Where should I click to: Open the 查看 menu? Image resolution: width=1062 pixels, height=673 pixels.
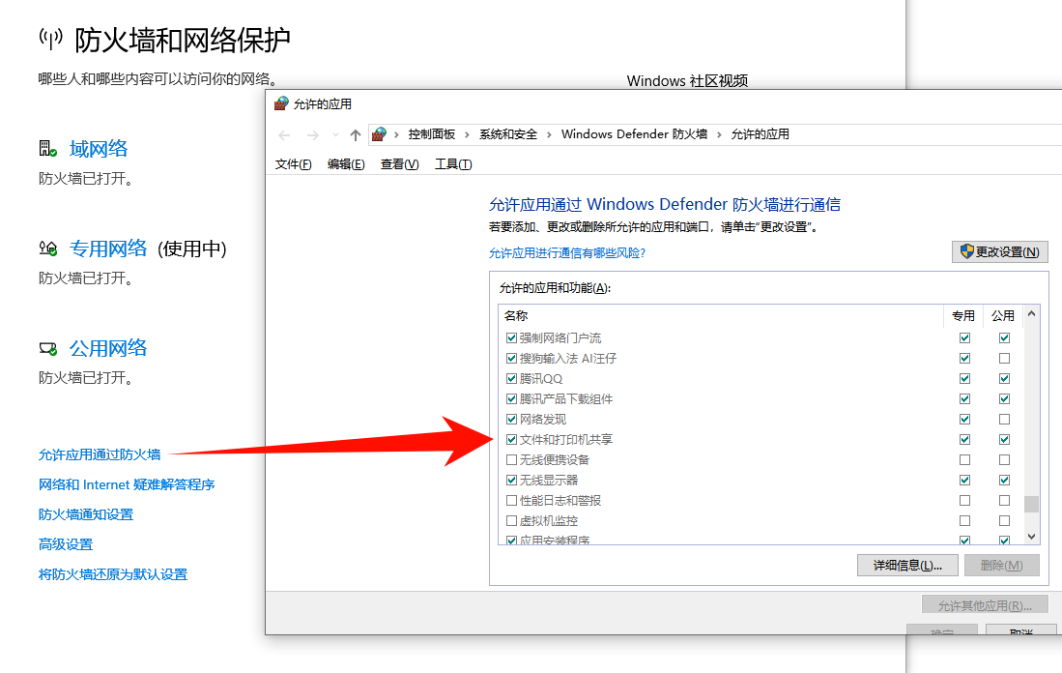[399, 163]
